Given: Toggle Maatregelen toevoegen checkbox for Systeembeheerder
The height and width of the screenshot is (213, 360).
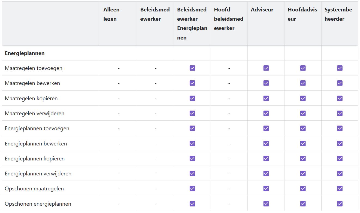Looking at the screenshot, I should pyautogui.click(x=340, y=68).
